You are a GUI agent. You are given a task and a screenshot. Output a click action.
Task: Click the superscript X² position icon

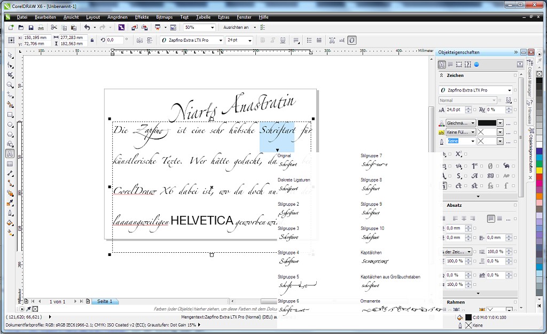(458, 154)
